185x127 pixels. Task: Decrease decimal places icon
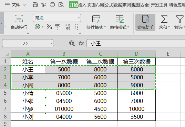coord(76,27)
